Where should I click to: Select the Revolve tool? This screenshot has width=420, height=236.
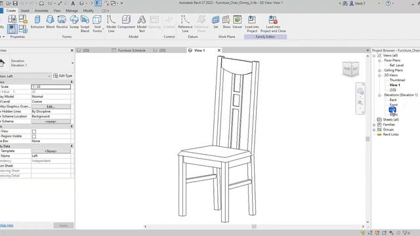[x=62, y=22]
